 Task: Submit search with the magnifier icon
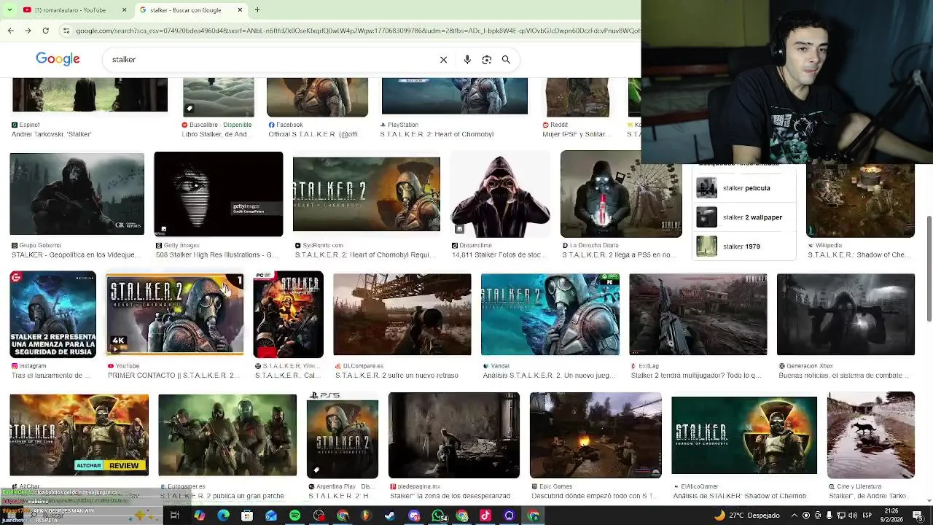[506, 60]
